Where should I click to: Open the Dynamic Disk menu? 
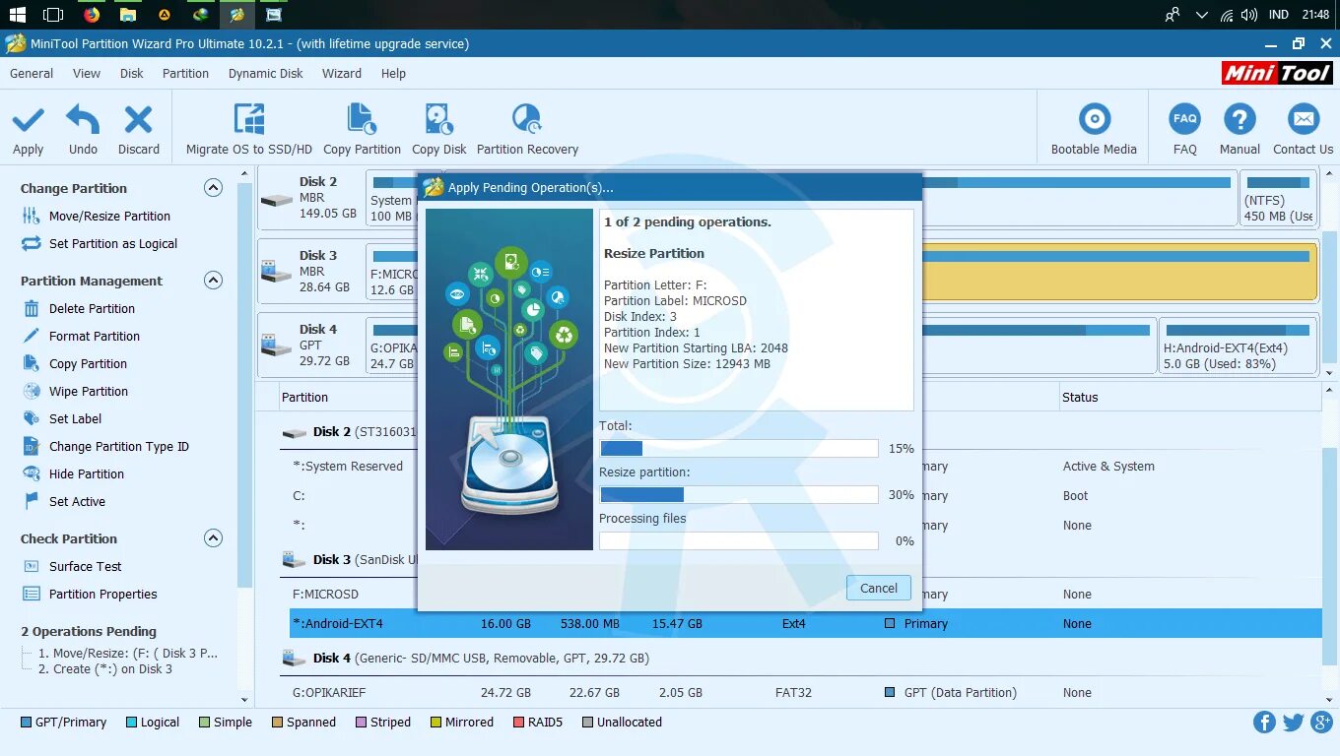click(x=266, y=73)
